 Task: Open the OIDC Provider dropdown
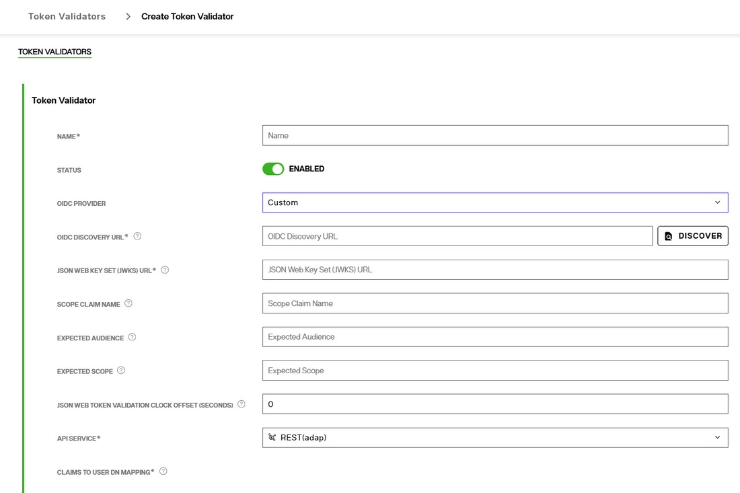tap(495, 202)
